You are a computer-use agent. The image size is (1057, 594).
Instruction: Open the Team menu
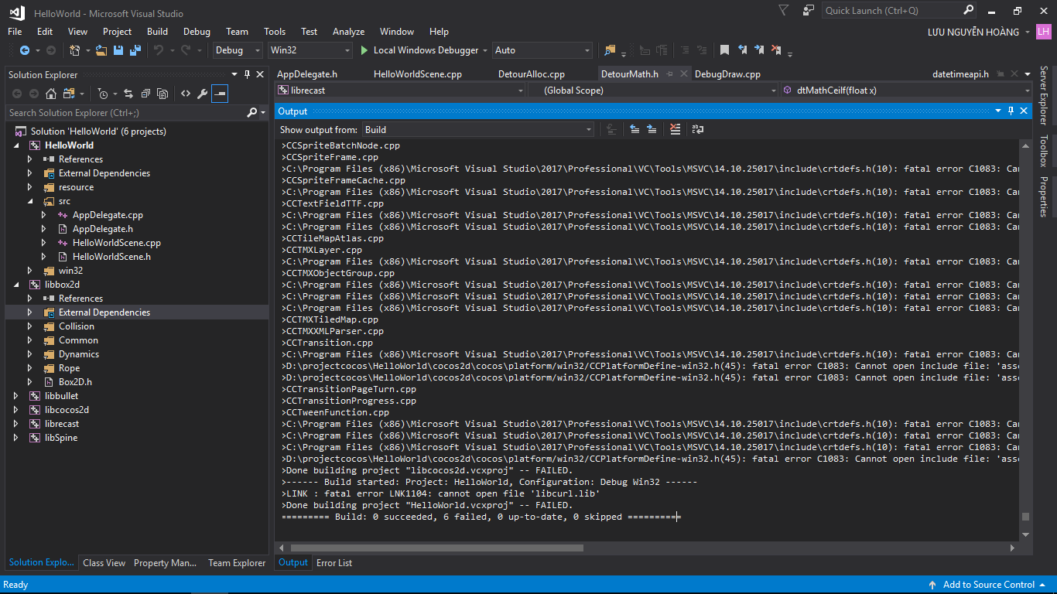click(x=237, y=32)
